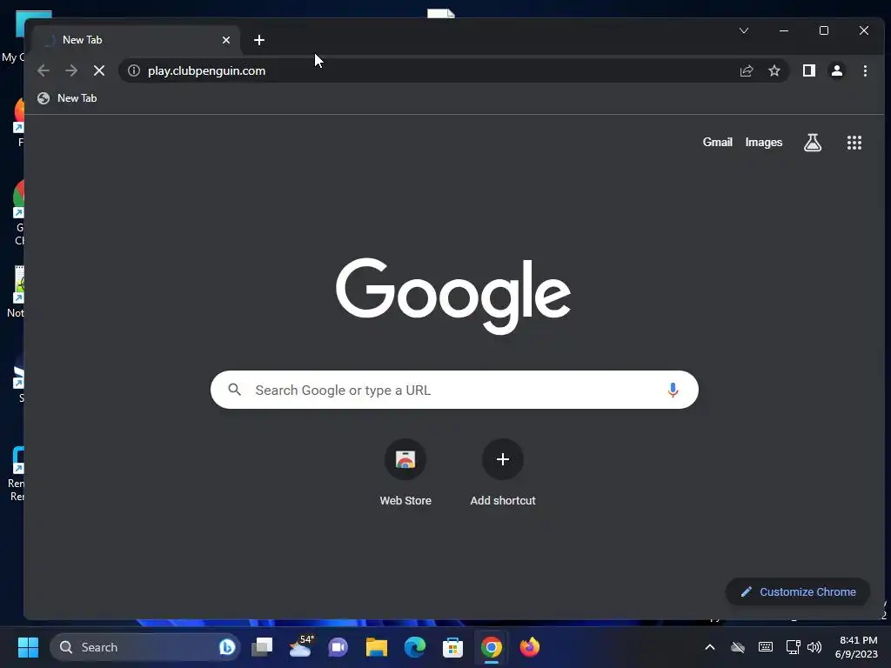Viewport: 891px width, 668px height.
Task: Focus the Google search box
Action: (x=454, y=390)
